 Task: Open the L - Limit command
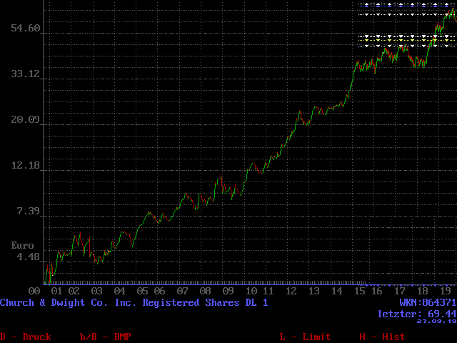point(305,337)
